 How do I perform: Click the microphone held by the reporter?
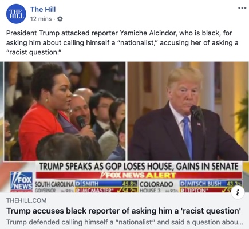point(81,122)
